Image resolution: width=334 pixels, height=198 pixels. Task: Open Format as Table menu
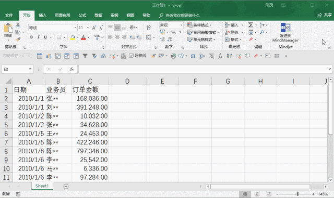click(x=203, y=32)
